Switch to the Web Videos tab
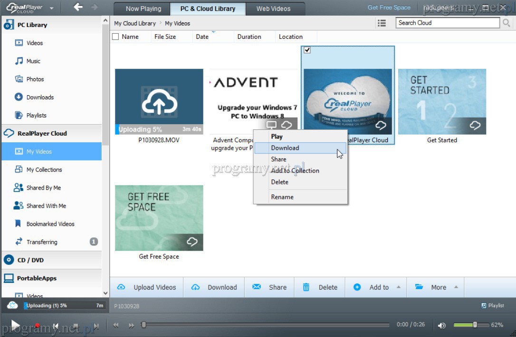The height and width of the screenshot is (337, 516). [273, 9]
